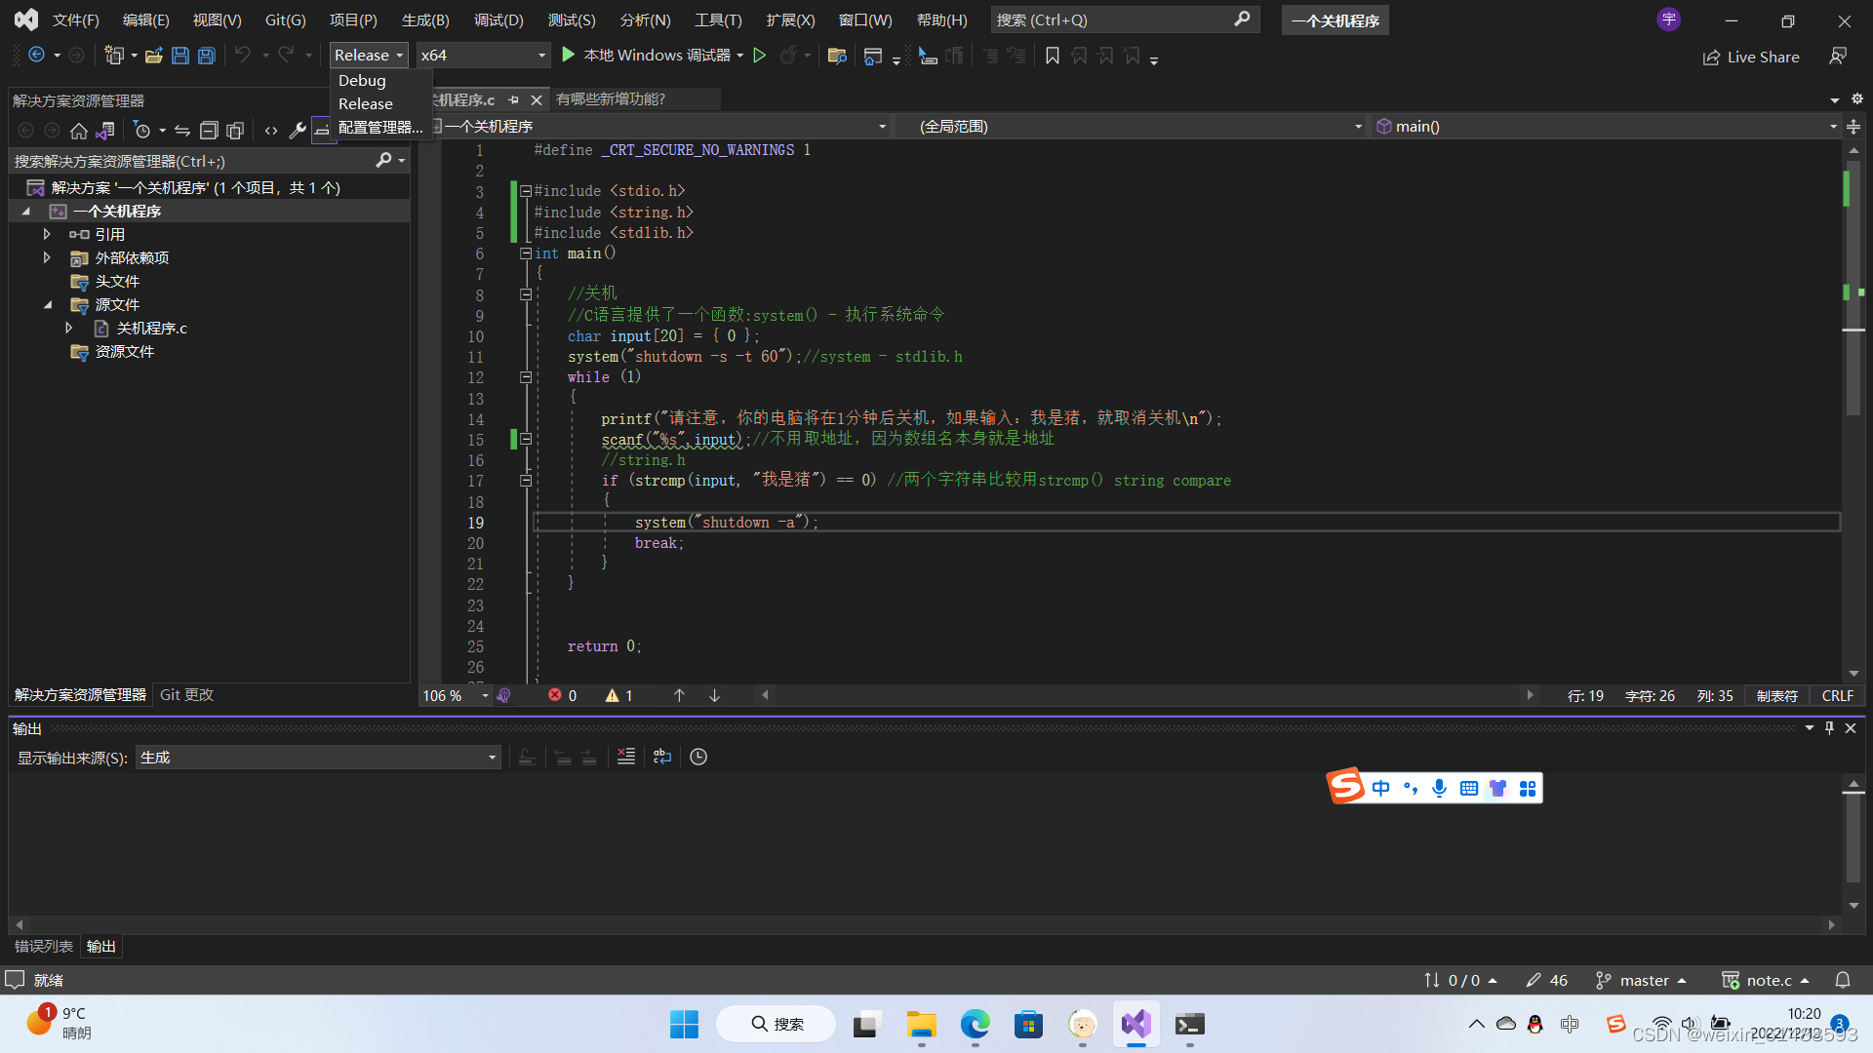The image size is (1873, 1053).
Task: Collapse the 源文件 folder node
Action: pos(47,304)
